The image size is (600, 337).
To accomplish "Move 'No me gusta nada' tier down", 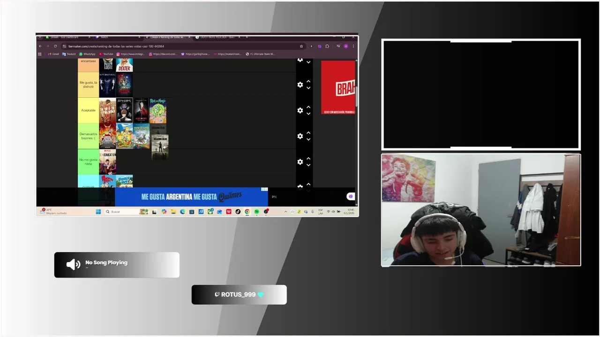I will click(308, 165).
